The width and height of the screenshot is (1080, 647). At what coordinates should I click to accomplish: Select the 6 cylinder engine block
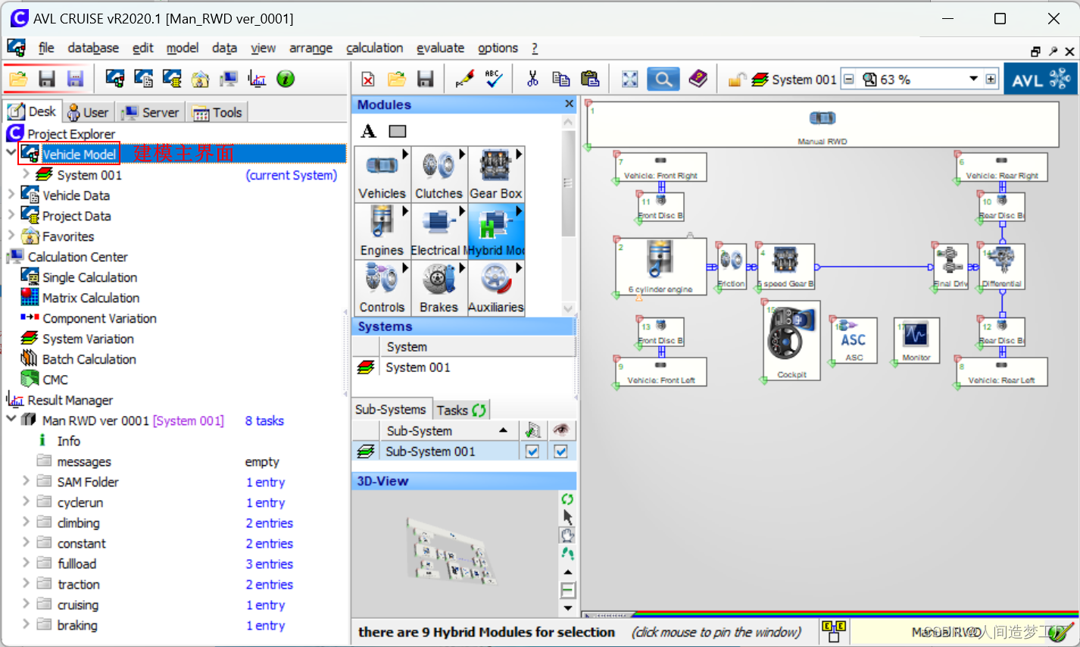[661, 267]
